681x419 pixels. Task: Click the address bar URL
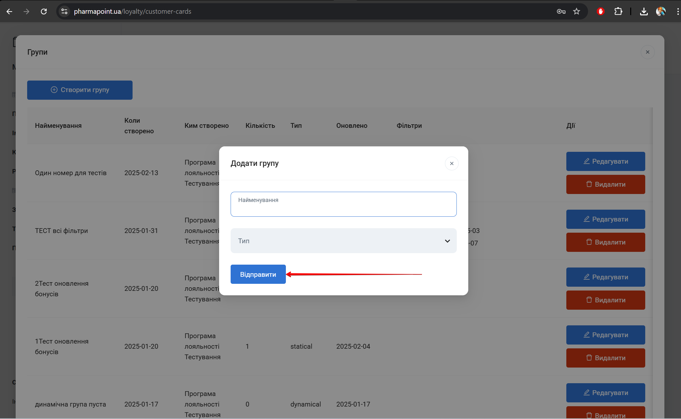(x=133, y=12)
